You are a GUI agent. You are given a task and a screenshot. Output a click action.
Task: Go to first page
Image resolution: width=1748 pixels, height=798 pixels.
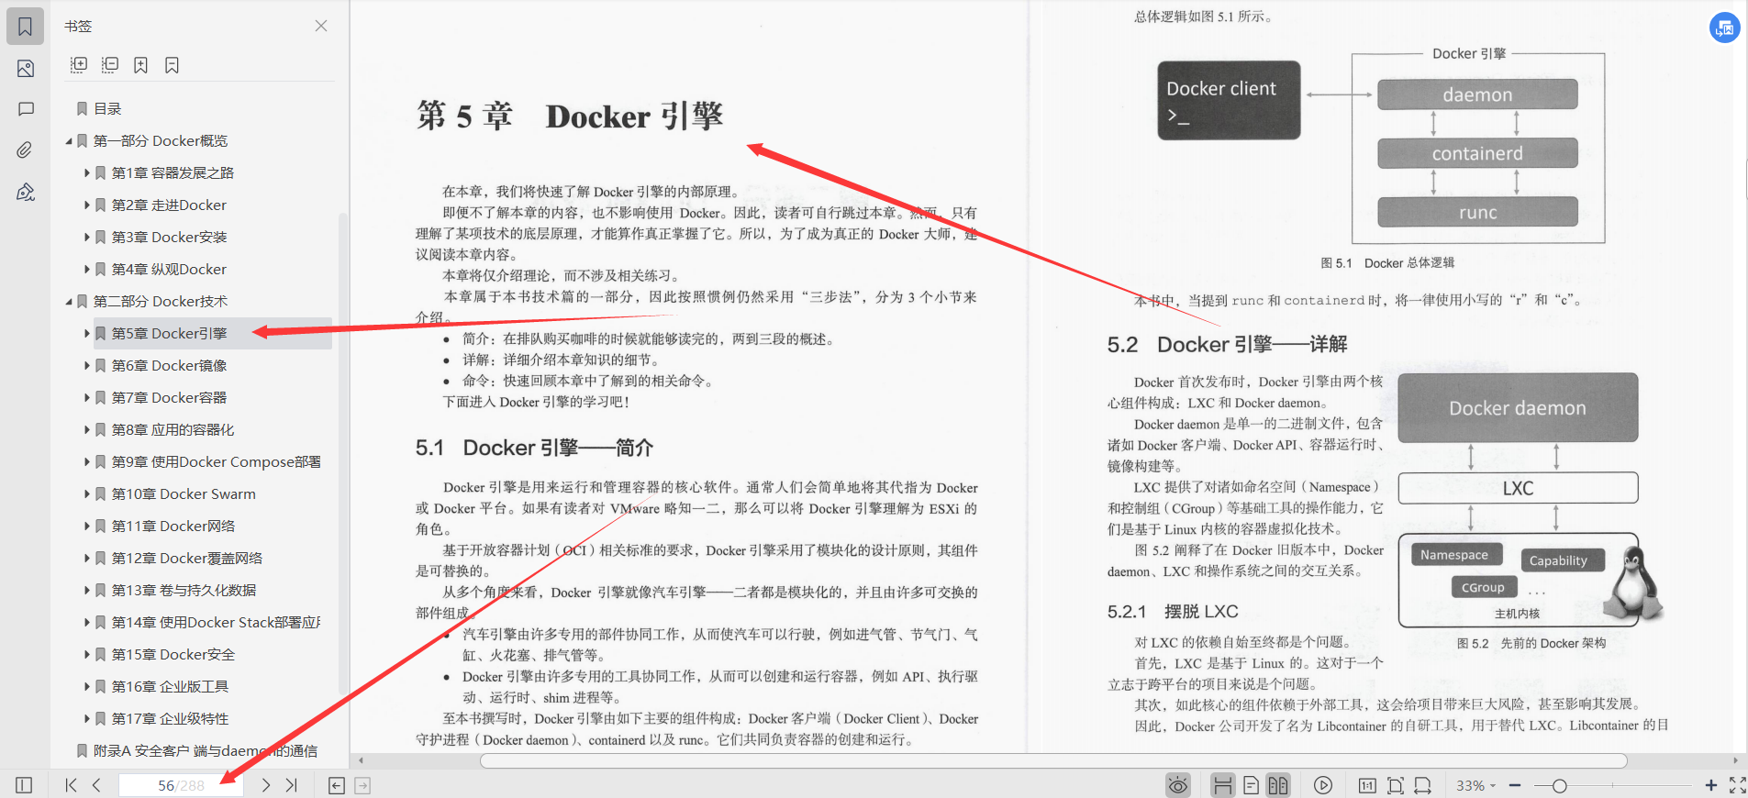point(71,785)
